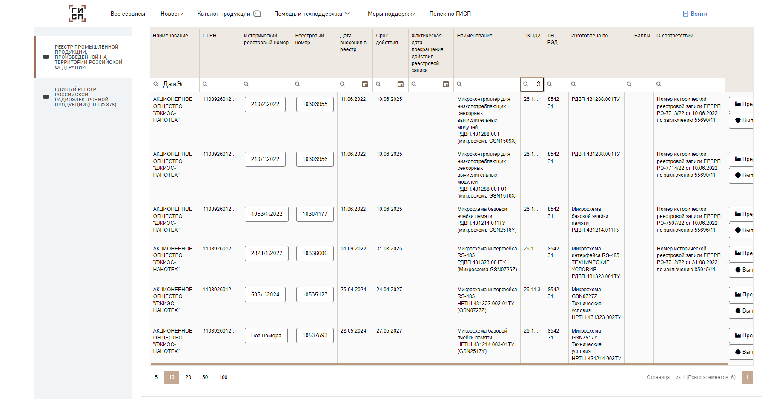Click the magnifier icon in the ОКПД2 filter
The image size is (765, 399).
(x=526, y=84)
